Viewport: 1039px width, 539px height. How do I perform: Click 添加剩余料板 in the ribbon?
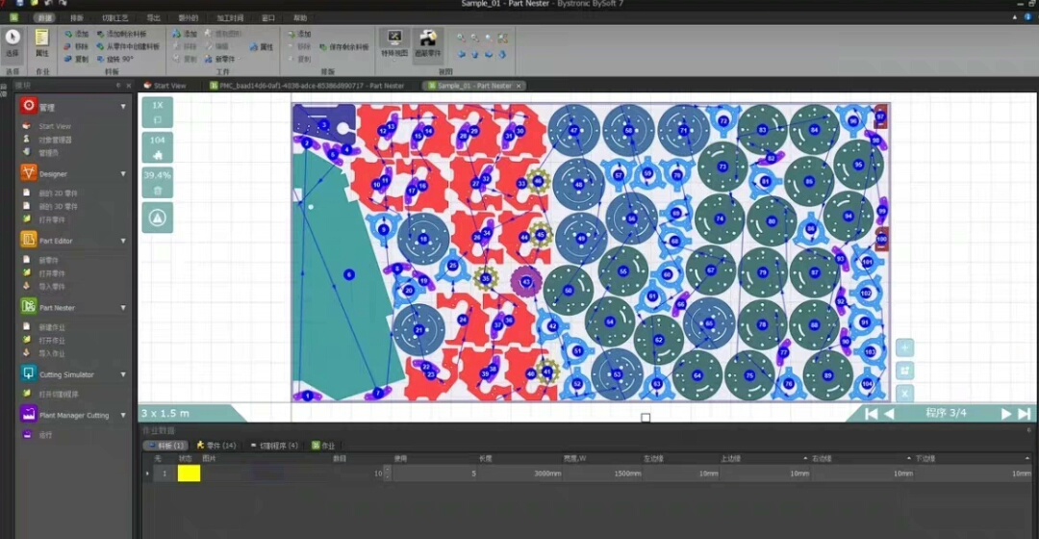[126, 34]
